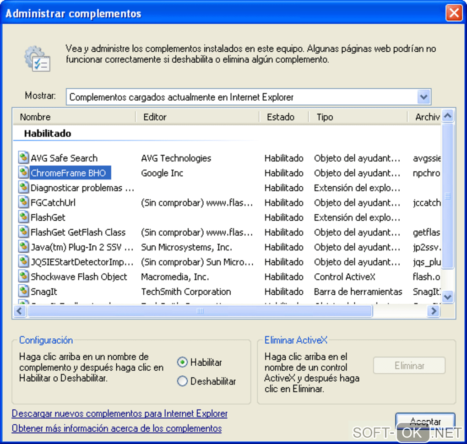Click the Habilitado group header
467x444 pixels.
(48, 133)
